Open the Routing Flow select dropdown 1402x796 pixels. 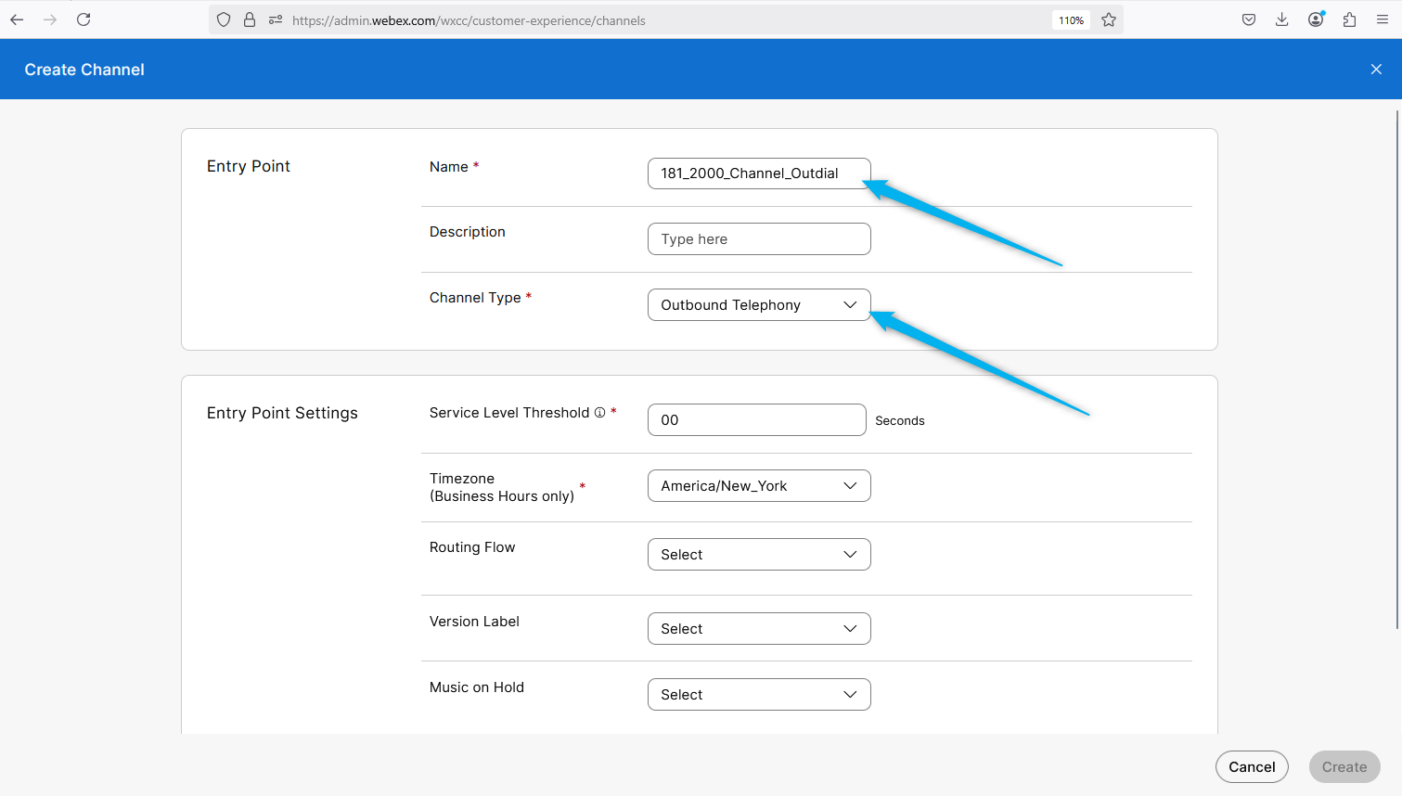pyautogui.click(x=758, y=555)
